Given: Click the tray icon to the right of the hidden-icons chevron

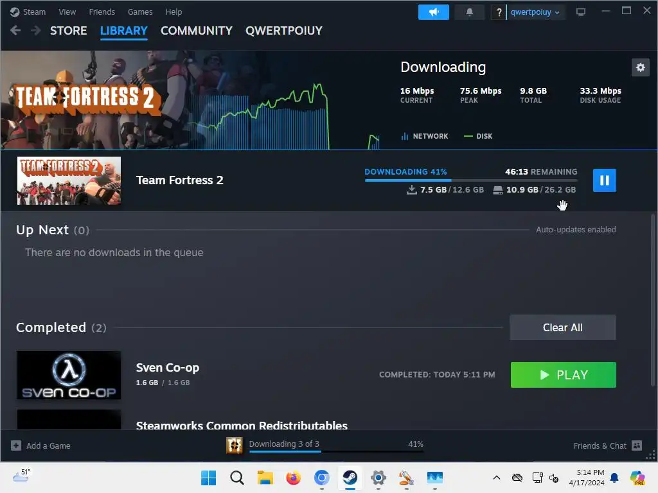Looking at the screenshot, I should (x=517, y=478).
